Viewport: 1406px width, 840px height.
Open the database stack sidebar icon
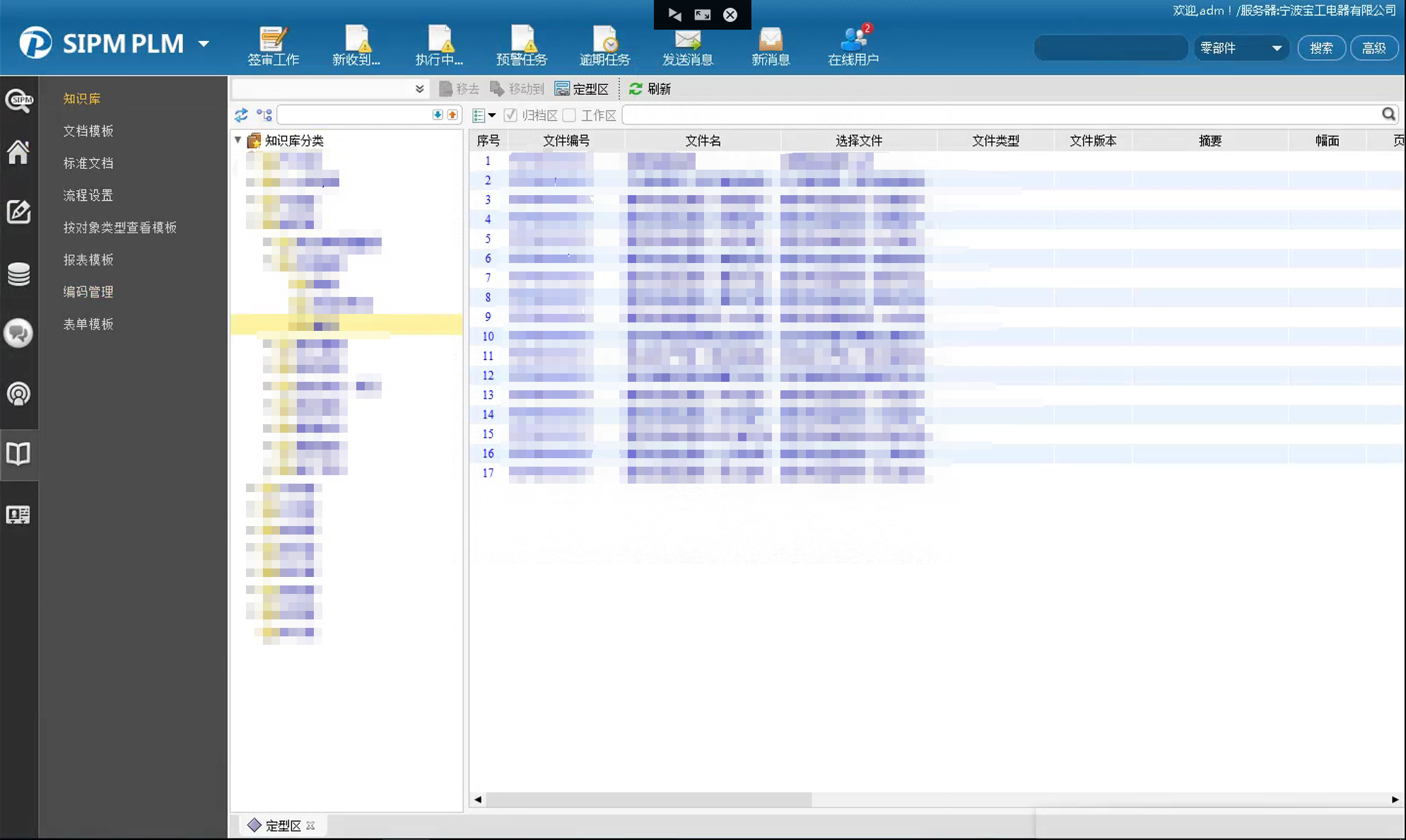click(18, 274)
